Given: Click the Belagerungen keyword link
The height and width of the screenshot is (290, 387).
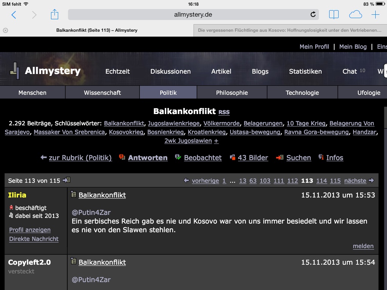Looking at the screenshot, I should 263,123.
